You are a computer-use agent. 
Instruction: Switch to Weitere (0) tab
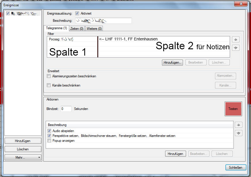click(x=94, y=29)
